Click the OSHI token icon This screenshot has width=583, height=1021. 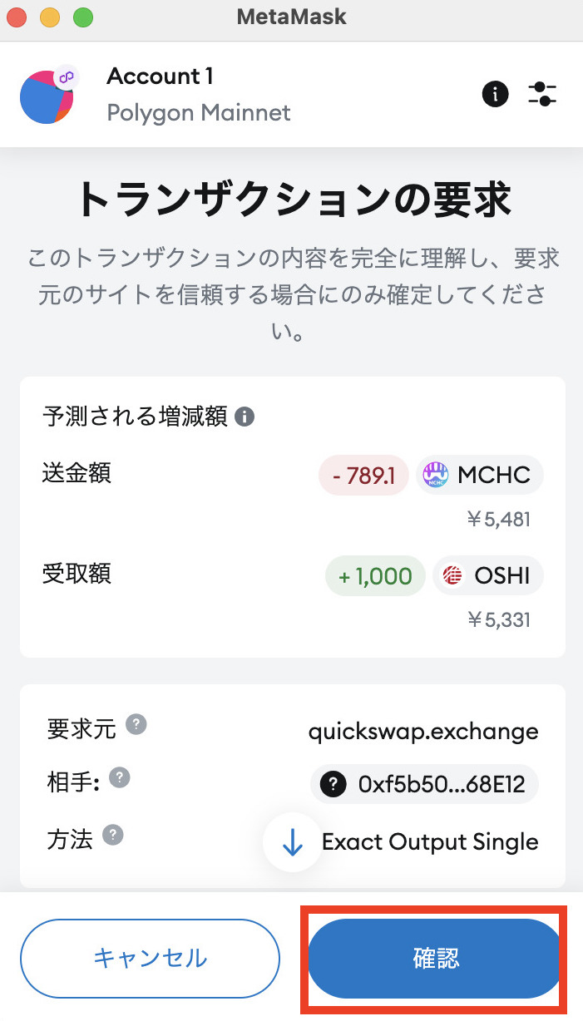click(x=450, y=575)
